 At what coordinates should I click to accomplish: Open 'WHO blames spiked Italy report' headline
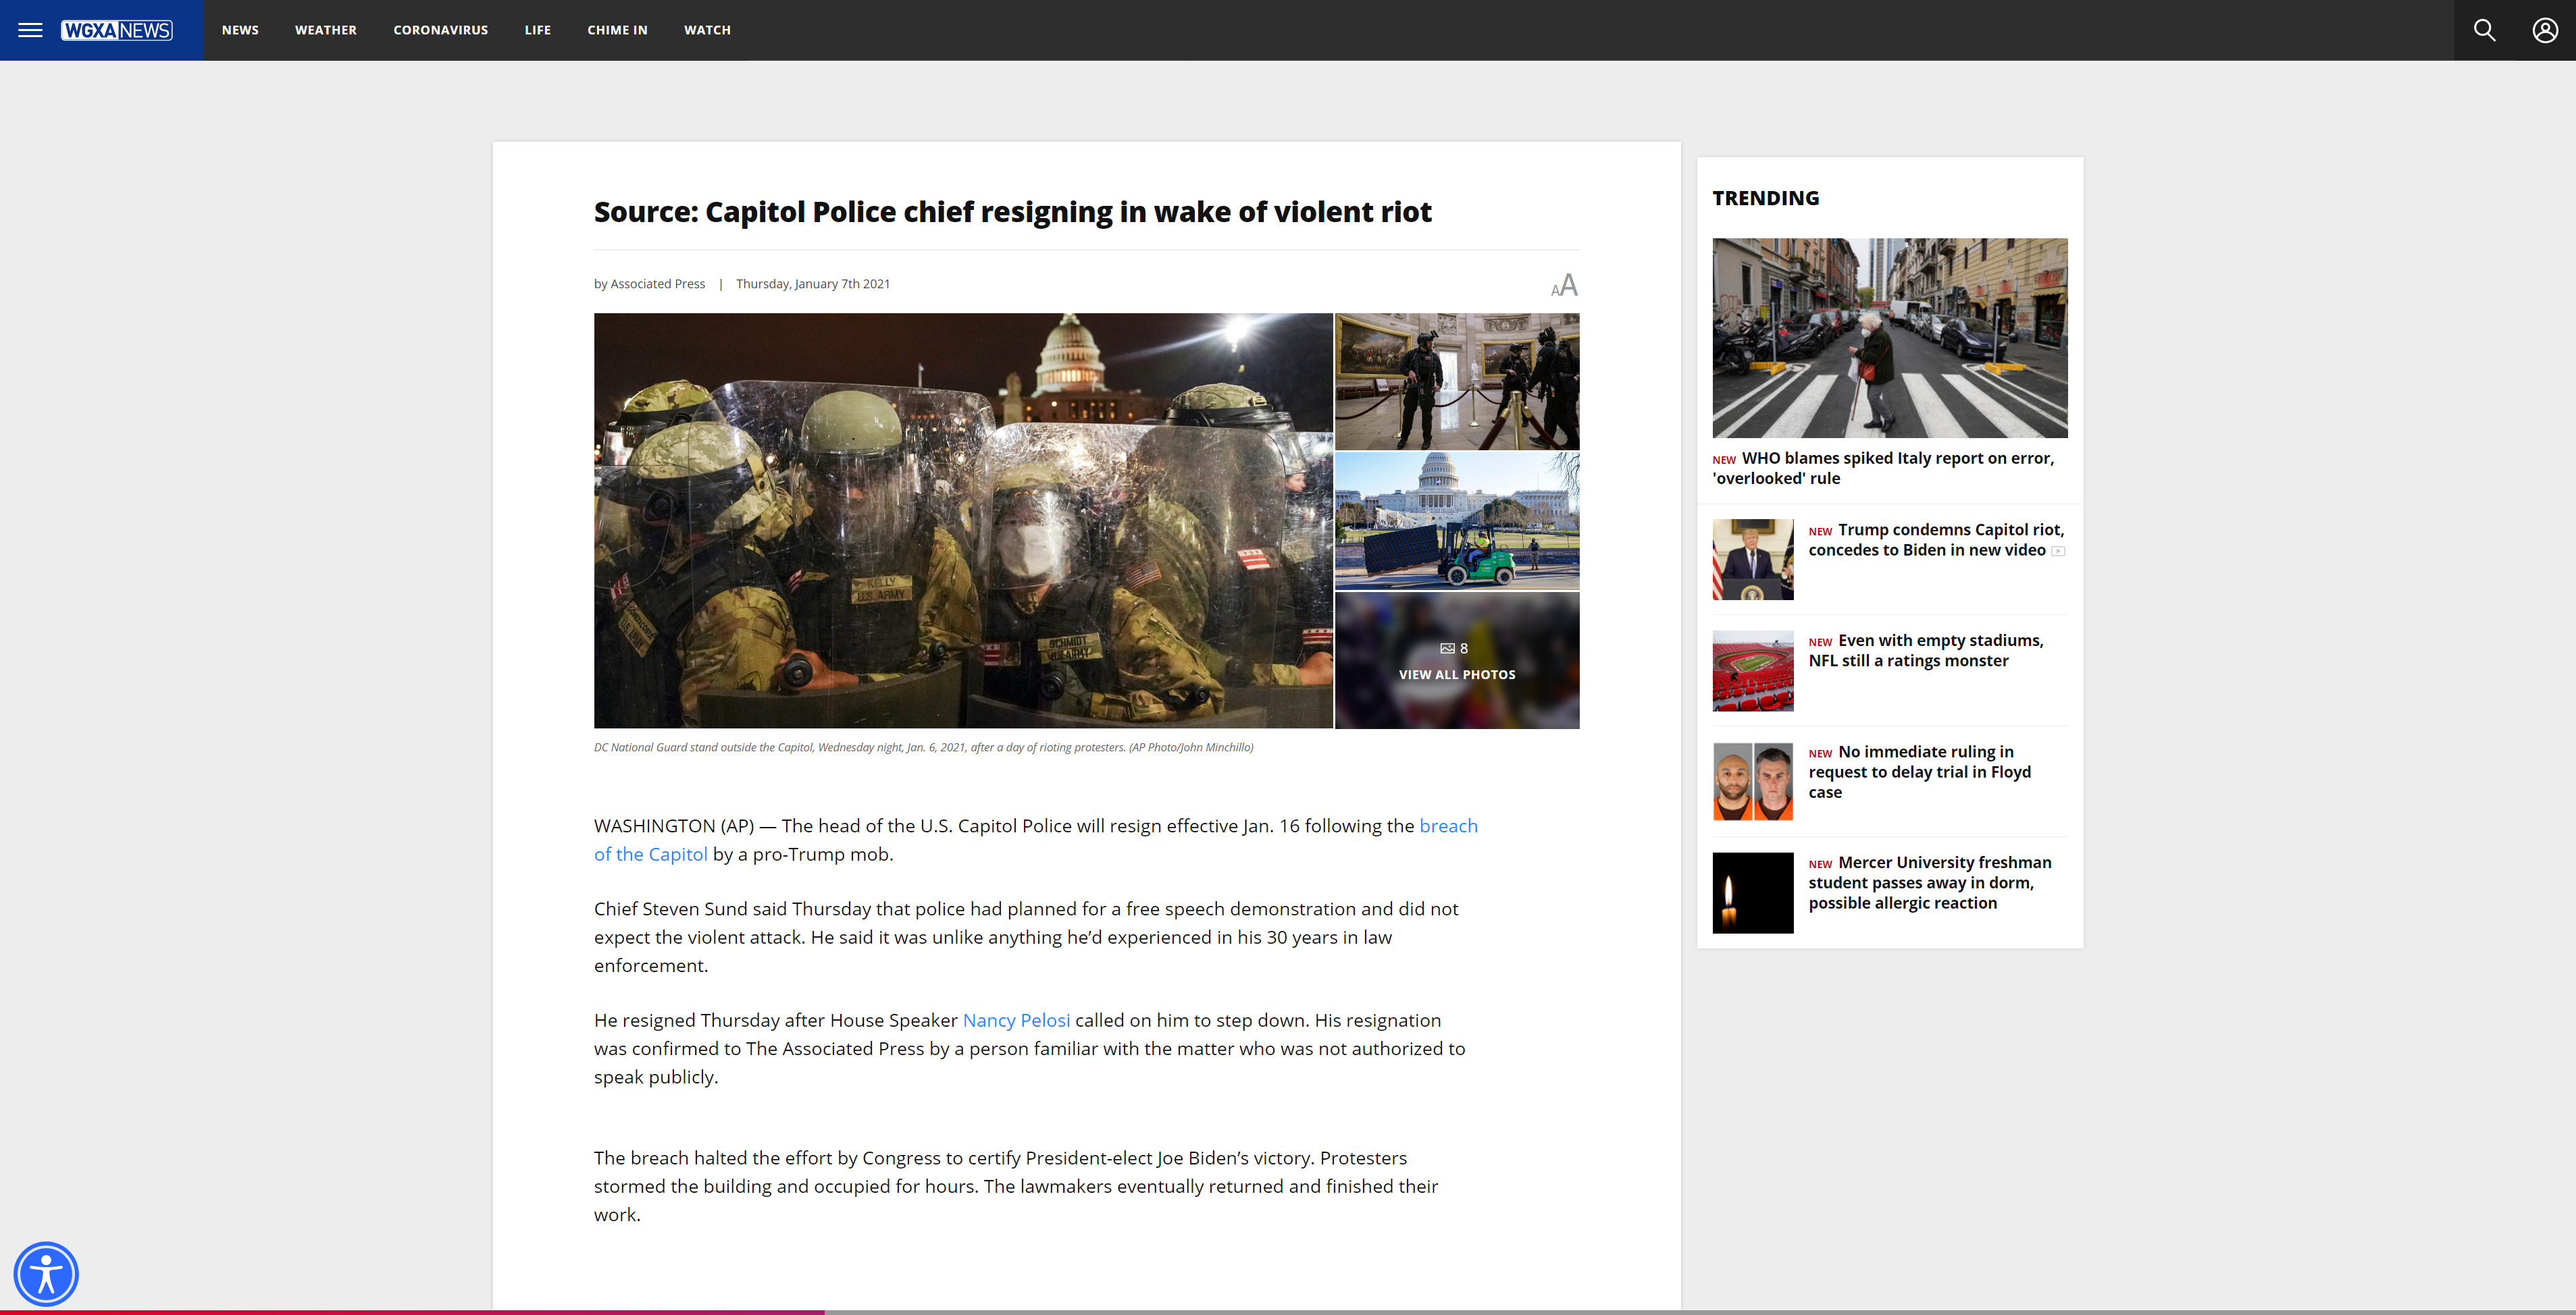(1884, 468)
